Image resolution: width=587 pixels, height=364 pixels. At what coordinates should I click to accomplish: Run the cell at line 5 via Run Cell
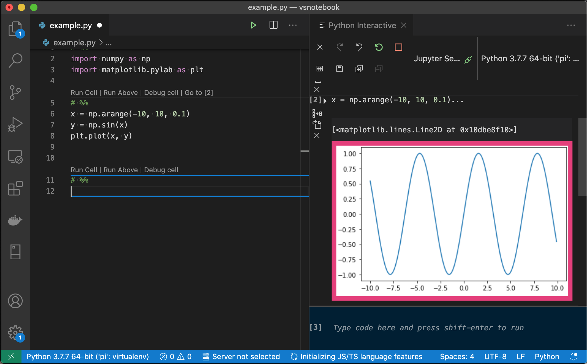coord(84,93)
